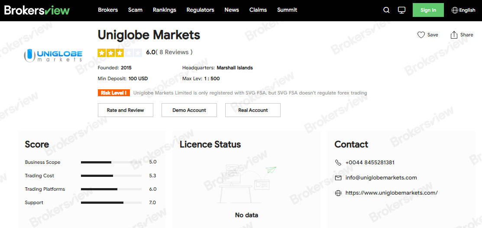Click the 5.3 Trading Cost value

coord(153,176)
